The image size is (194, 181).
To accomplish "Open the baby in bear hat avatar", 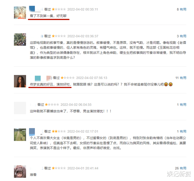I will tap(20, 172).
